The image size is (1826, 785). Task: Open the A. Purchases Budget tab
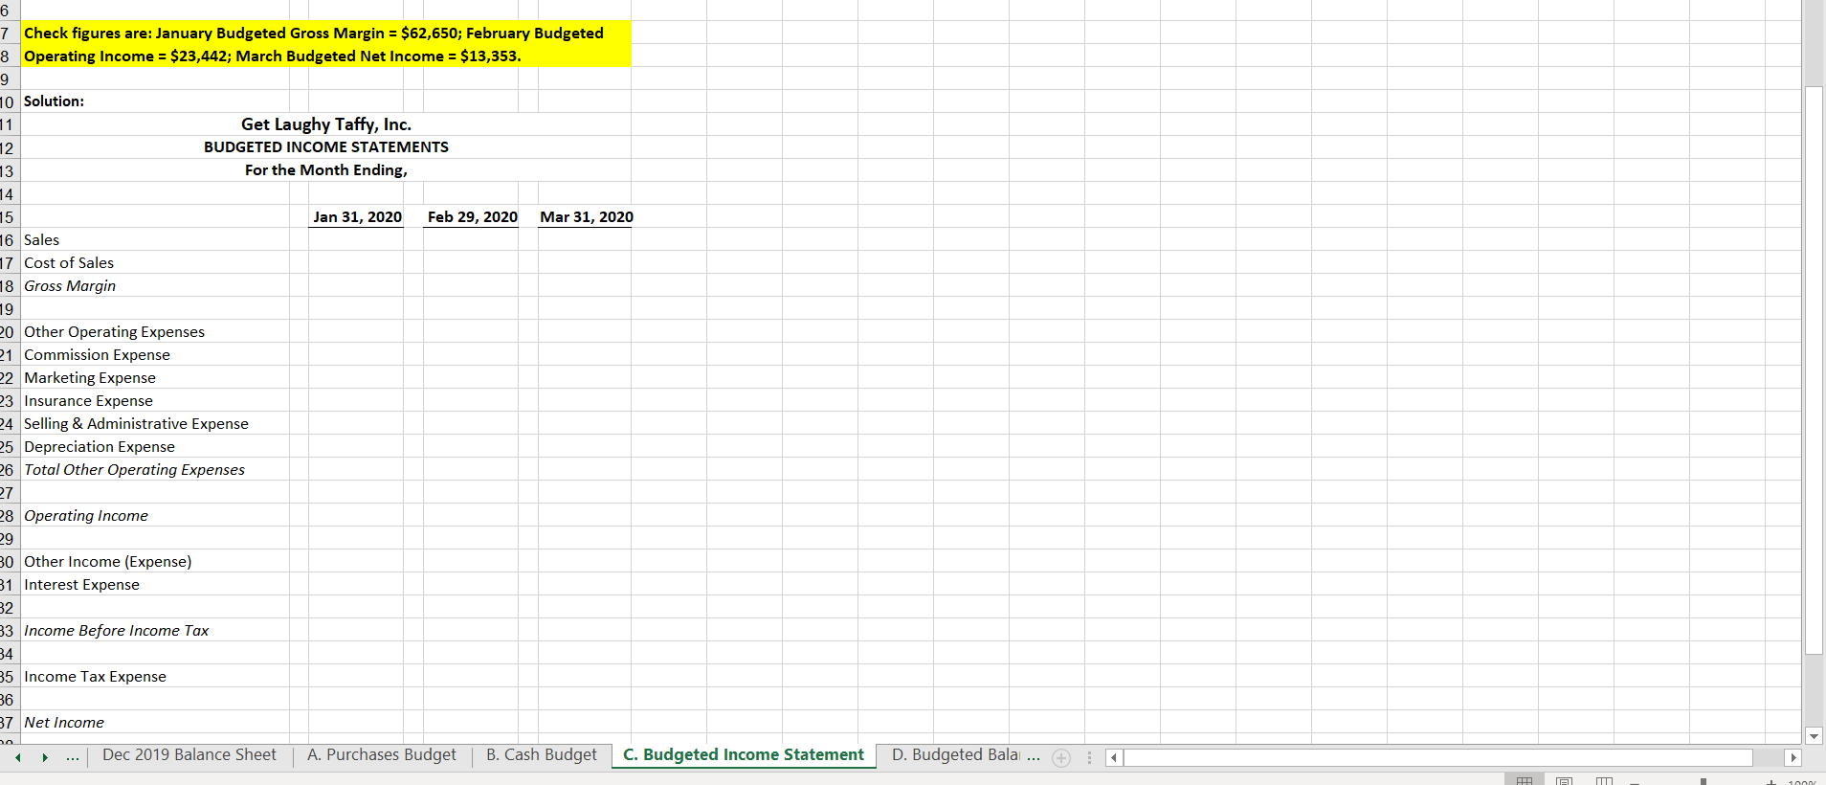[382, 755]
